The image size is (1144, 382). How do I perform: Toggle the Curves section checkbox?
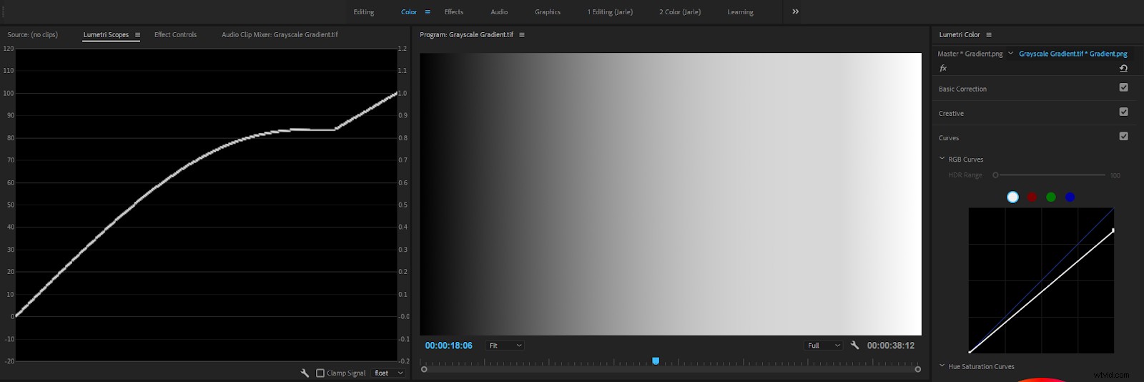coord(1123,136)
